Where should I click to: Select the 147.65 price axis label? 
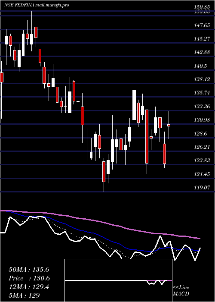point(202,25)
